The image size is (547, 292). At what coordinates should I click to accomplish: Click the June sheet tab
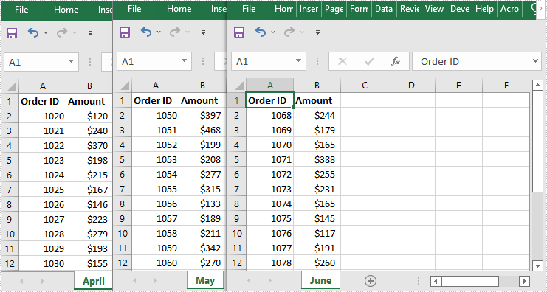click(320, 280)
